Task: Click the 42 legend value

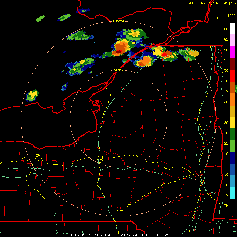Action: point(226,91)
